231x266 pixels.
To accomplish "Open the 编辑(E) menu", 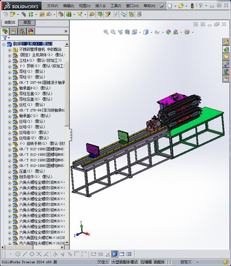I will point(69,6).
